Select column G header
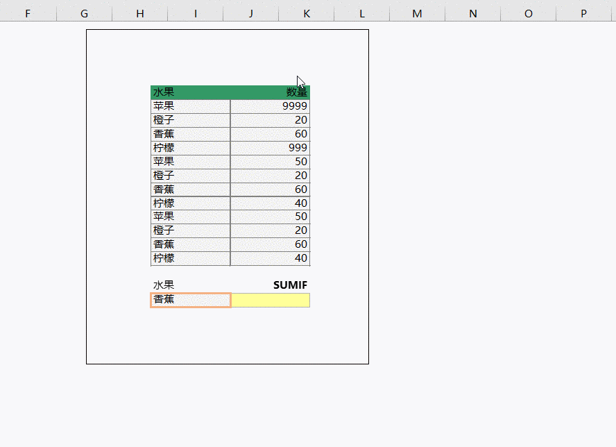This screenshot has width=616, height=447. click(84, 13)
